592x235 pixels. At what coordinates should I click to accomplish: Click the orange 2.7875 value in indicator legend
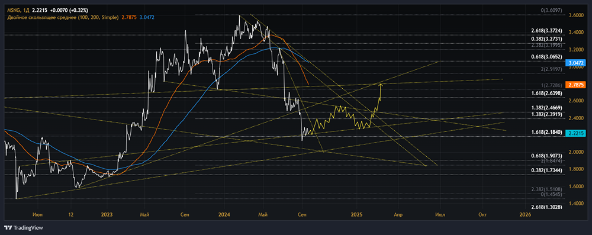pyautogui.click(x=130, y=17)
